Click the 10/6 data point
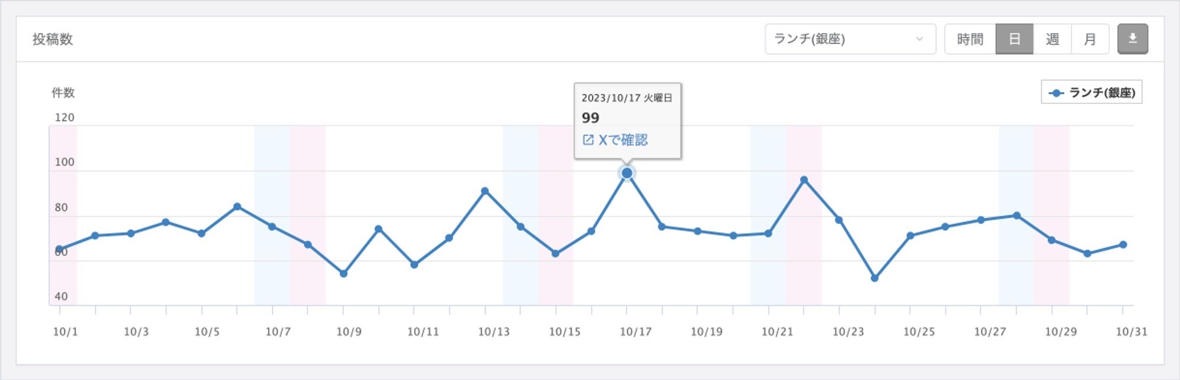 point(237,207)
